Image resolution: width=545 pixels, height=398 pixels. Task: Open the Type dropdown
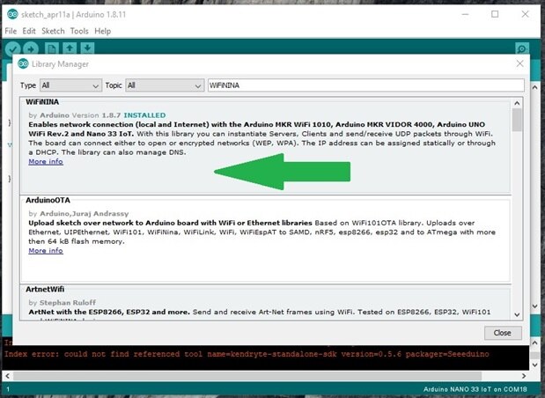click(x=70, y=85)
